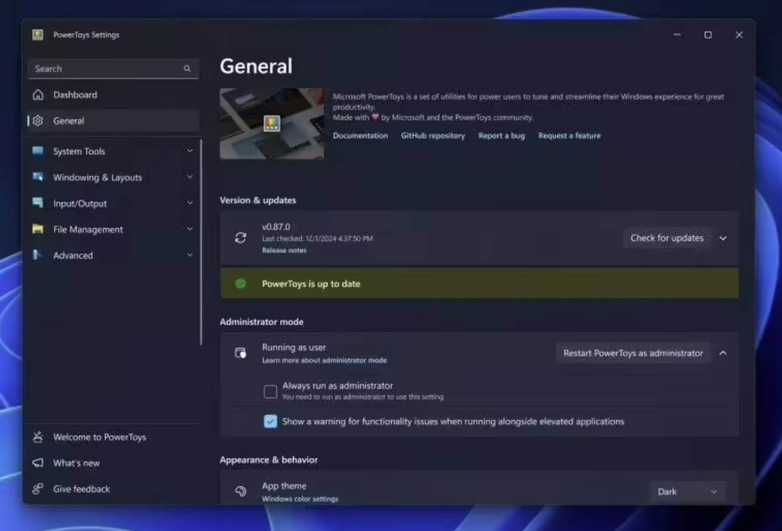
Task: Click the PowerToys app icon in title bar
Action: click(x=37, y=35)
